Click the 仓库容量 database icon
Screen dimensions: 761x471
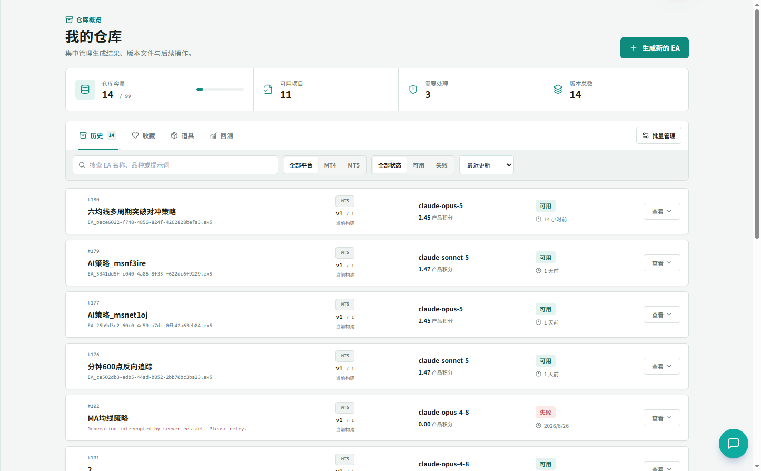click(x=85, y=90)
